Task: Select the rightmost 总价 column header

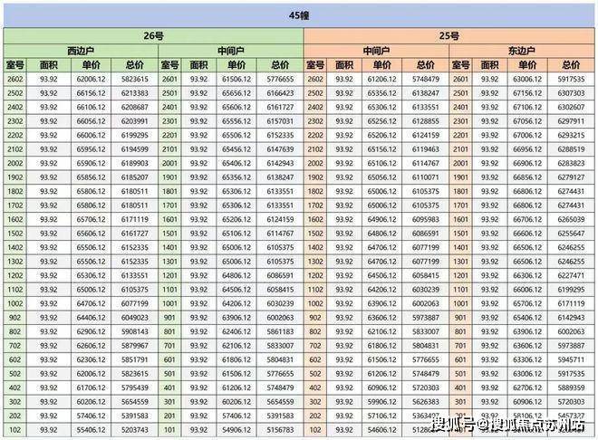Action: point(571,65)
